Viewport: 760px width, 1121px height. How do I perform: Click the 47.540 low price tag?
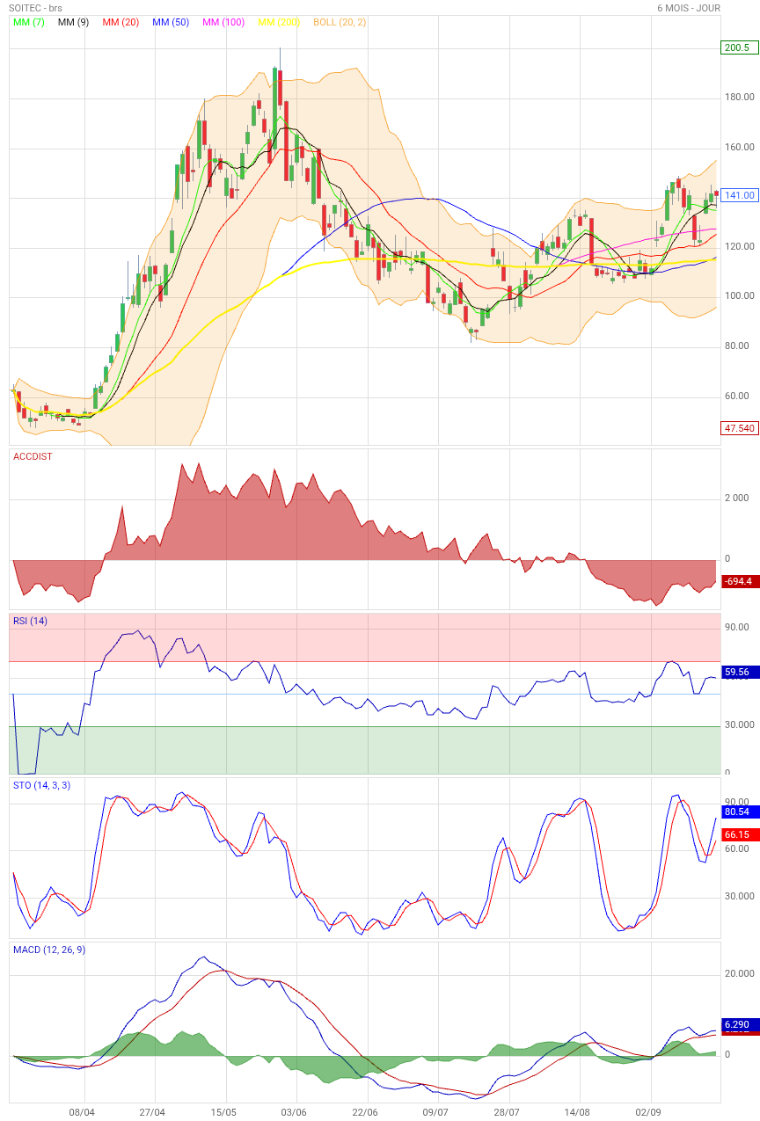pyautogui.click(x=739, y=428)
